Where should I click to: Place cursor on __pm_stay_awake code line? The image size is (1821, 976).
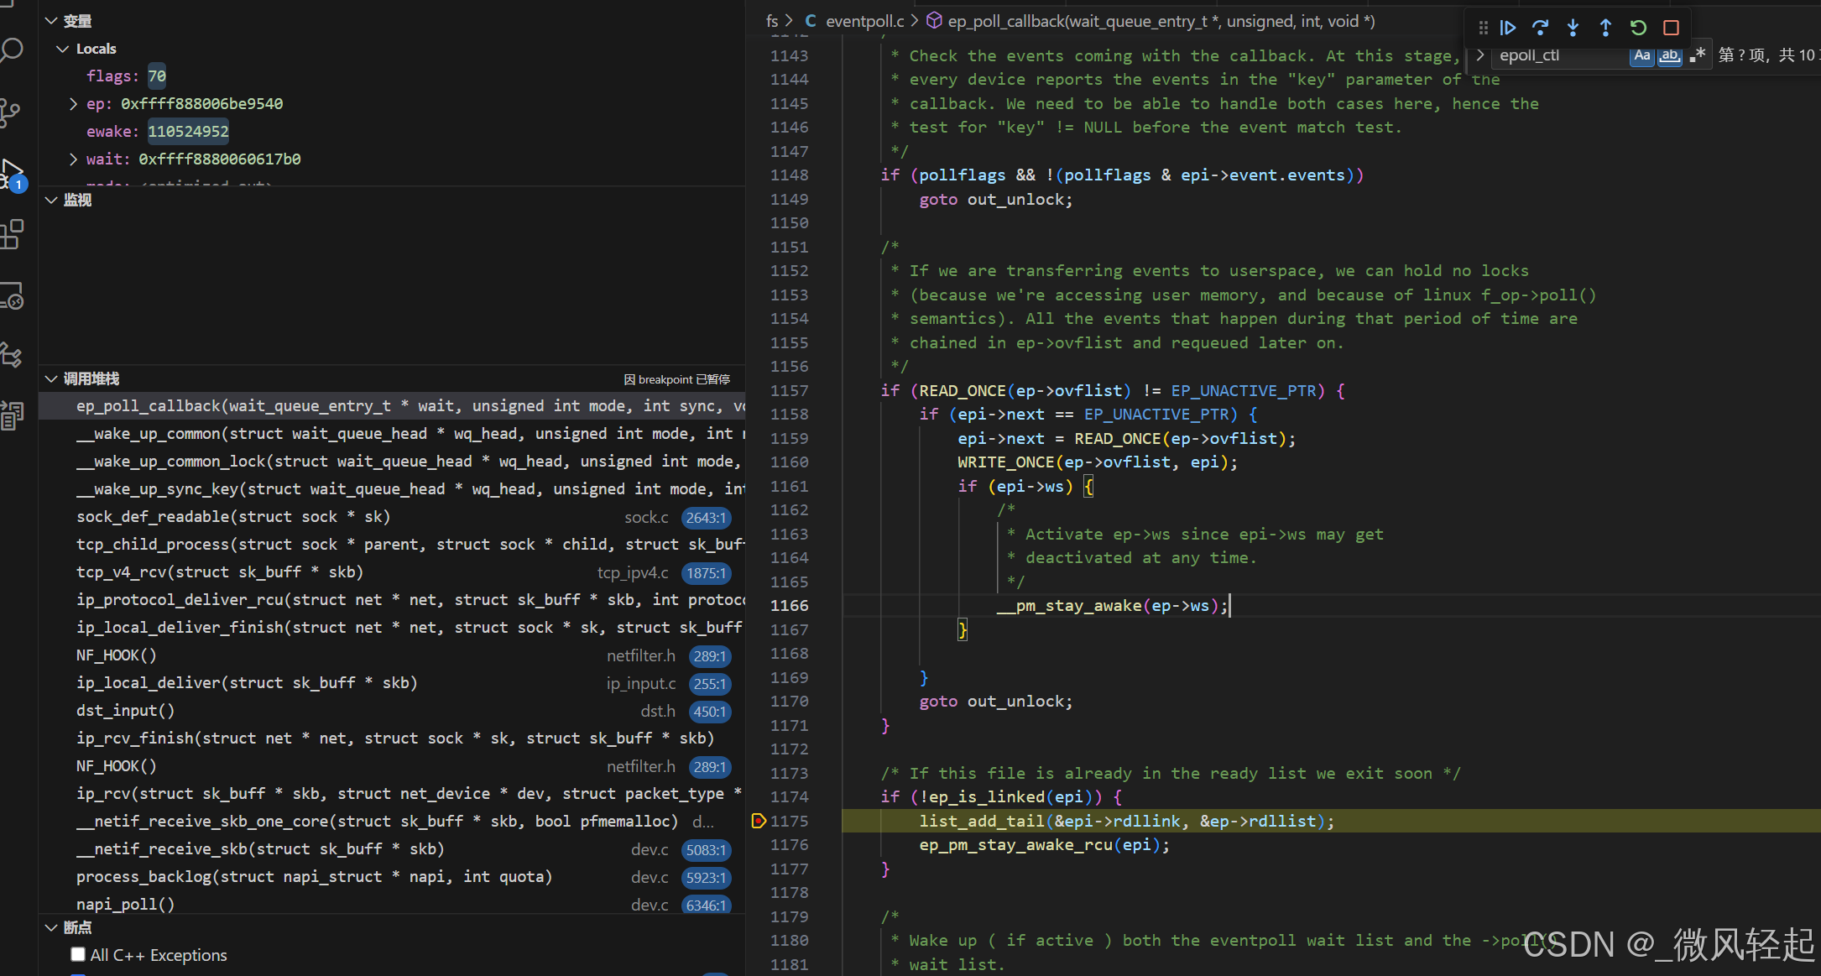[1113, 606]
